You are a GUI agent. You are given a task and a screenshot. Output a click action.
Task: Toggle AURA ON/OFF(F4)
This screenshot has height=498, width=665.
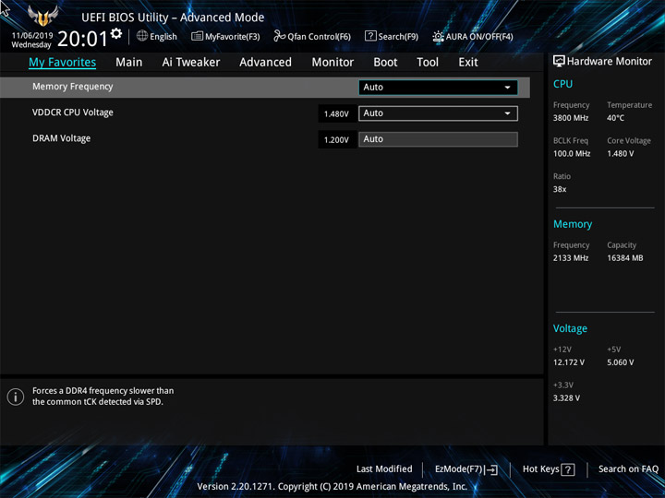(473, 36)
